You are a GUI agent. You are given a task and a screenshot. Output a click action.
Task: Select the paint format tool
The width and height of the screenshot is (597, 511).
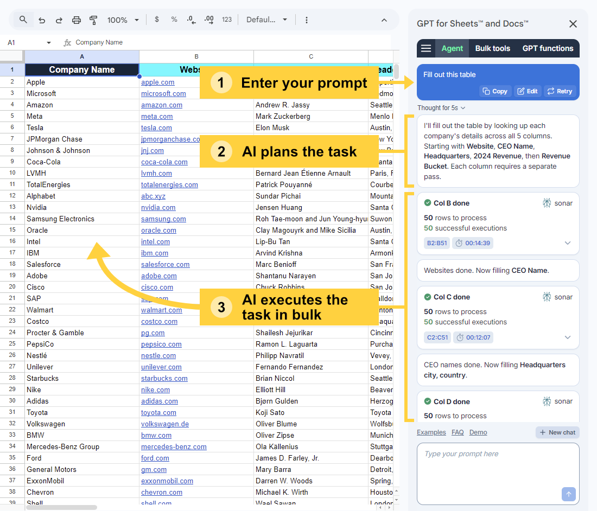[93, 20]
